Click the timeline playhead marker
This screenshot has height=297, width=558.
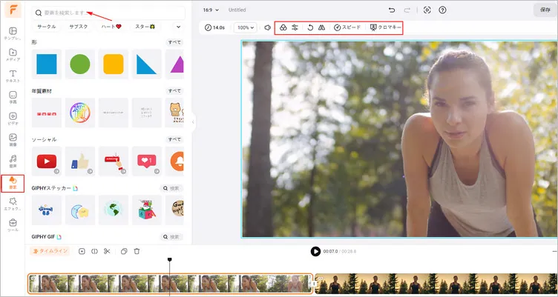click(170, 260)
